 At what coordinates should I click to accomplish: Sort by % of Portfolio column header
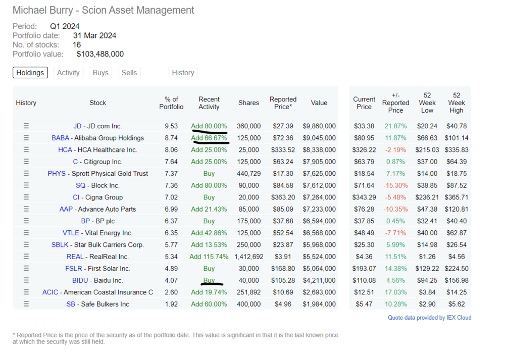(x=171, y=103)
